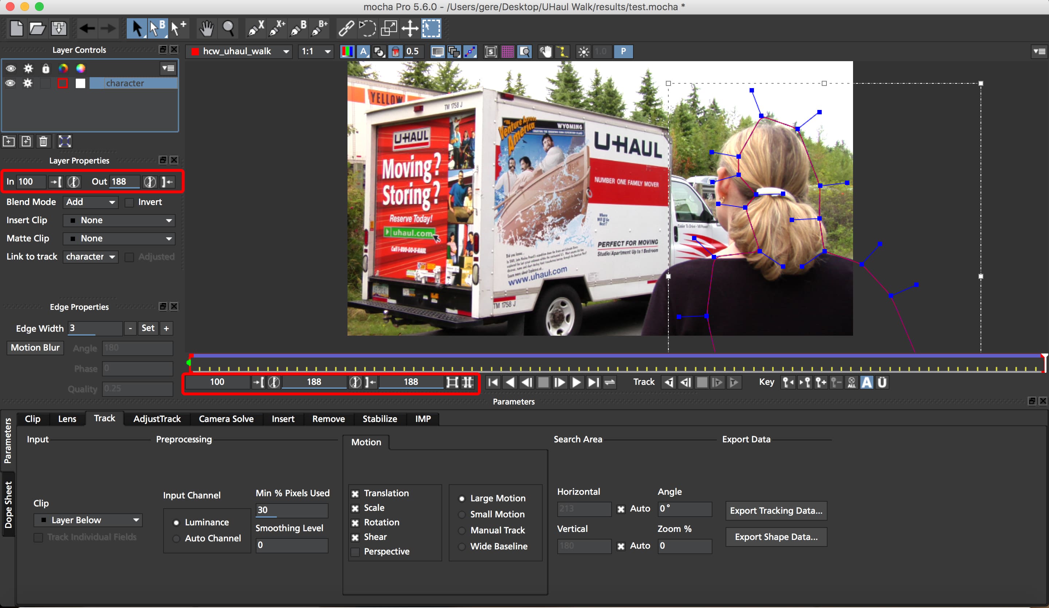Open the Layer Below clip dropdown
Screen dimensions: 1049x608
tap(88, 520)
